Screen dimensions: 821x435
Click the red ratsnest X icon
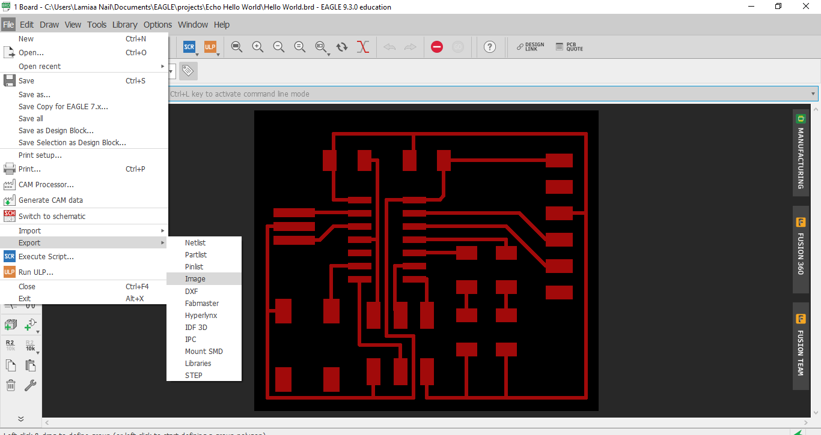[362, 47]
